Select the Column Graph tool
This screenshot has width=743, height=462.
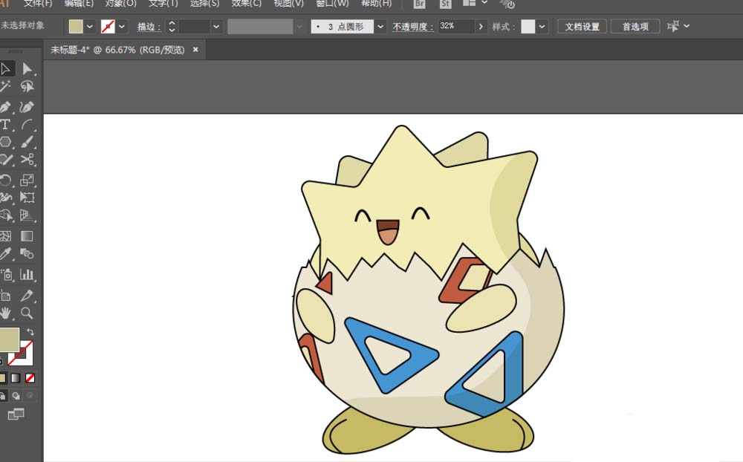pyautogui.click(x=27, y=275)
